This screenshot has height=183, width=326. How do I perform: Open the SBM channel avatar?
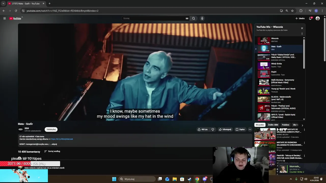(x=21, y=129)
